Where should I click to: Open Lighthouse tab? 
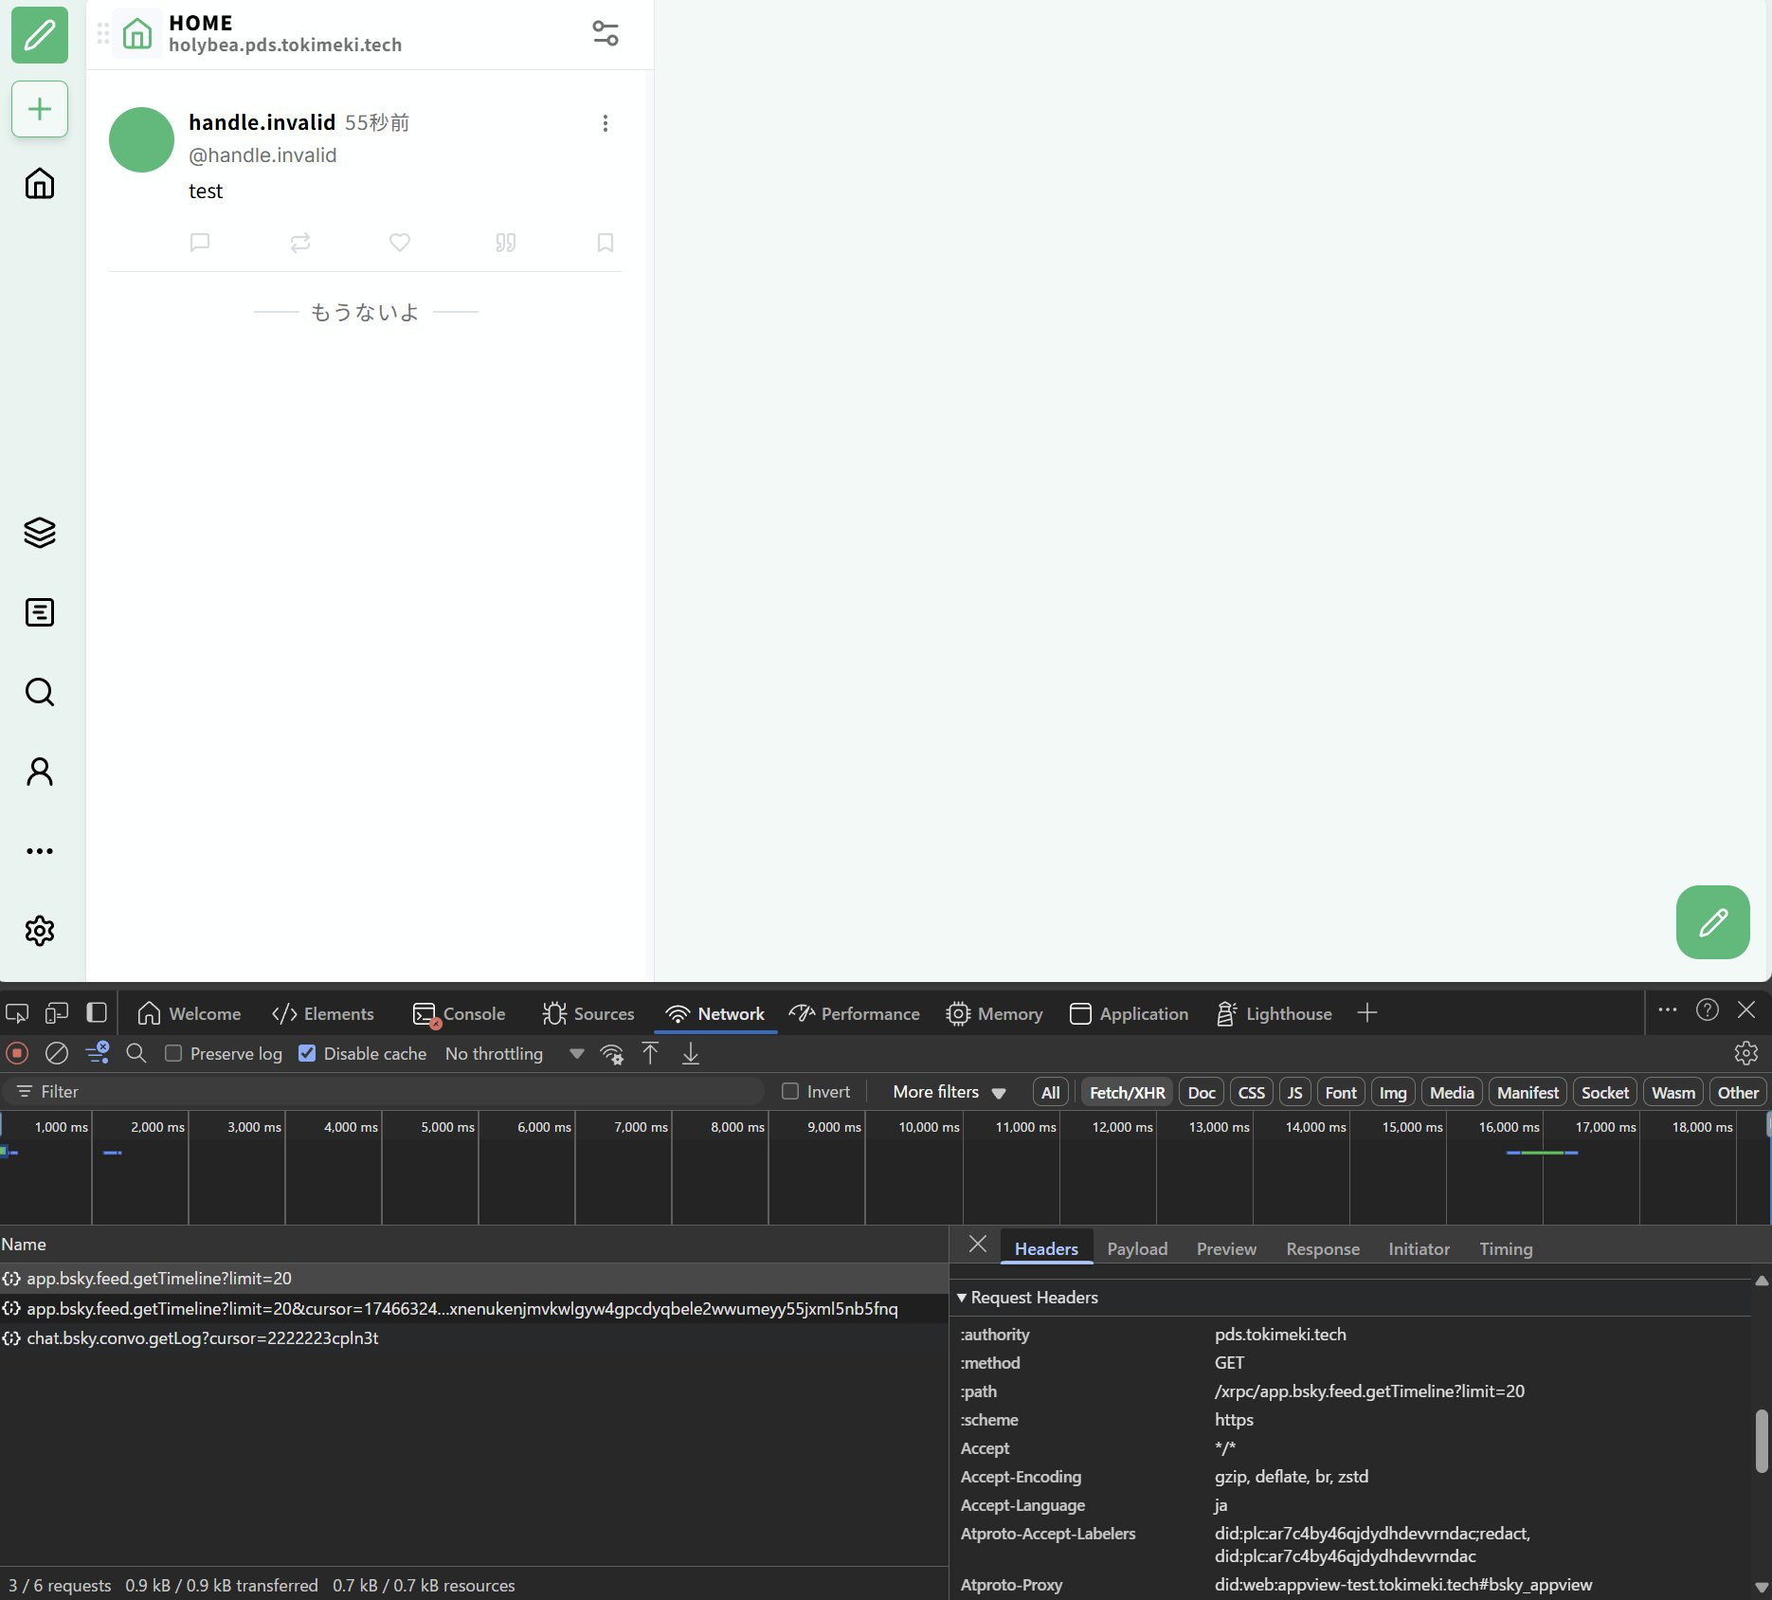pos(1275,1013)
